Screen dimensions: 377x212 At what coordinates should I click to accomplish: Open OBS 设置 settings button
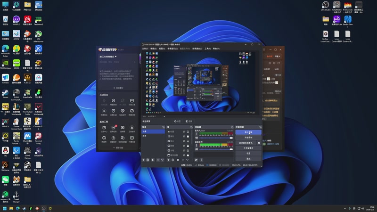tap(248, 154)
